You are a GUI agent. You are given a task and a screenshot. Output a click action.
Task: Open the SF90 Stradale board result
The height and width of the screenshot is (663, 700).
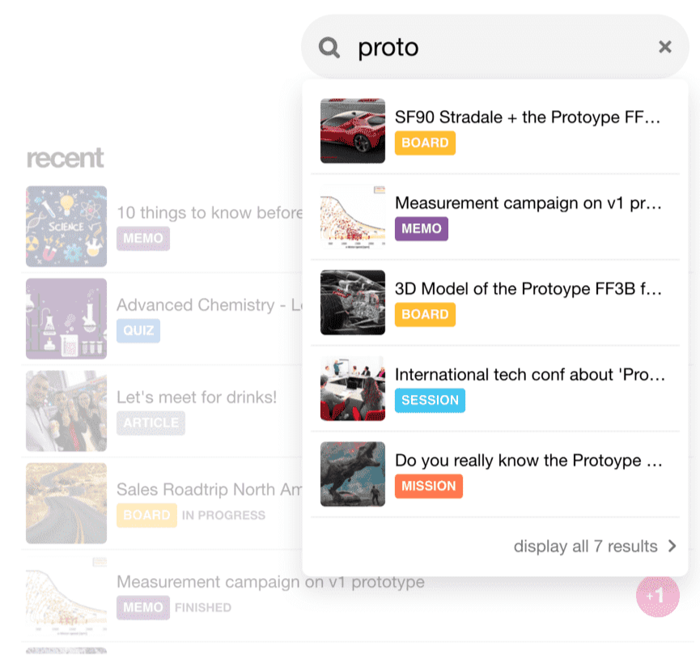[x=528, y=117]
